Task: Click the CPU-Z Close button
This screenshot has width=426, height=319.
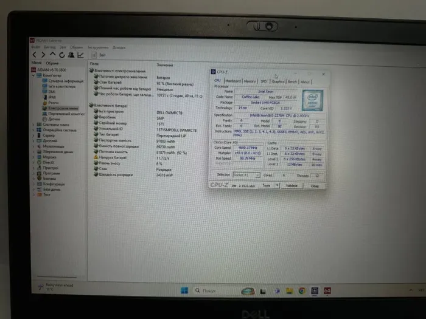Action: coord(315,186)
